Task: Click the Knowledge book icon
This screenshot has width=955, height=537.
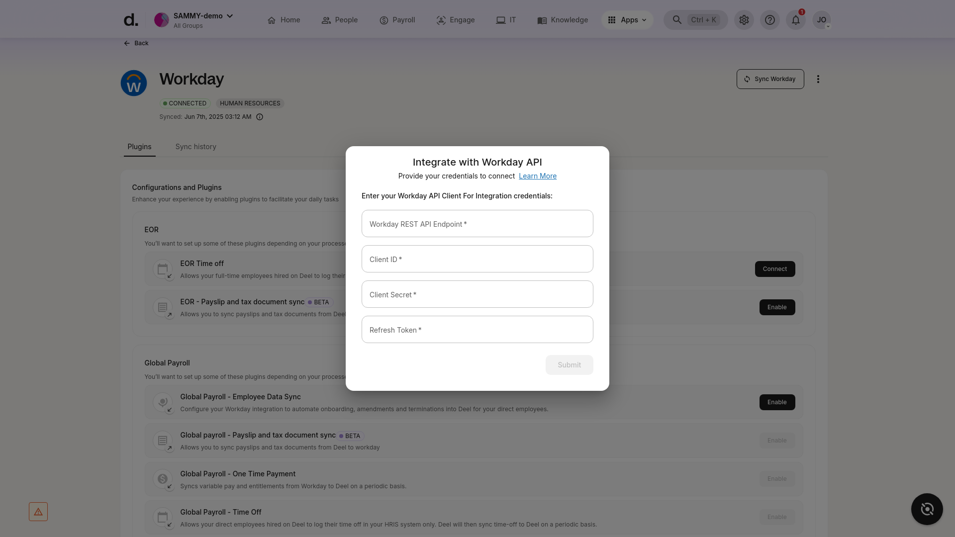Action: click(542, 20)
